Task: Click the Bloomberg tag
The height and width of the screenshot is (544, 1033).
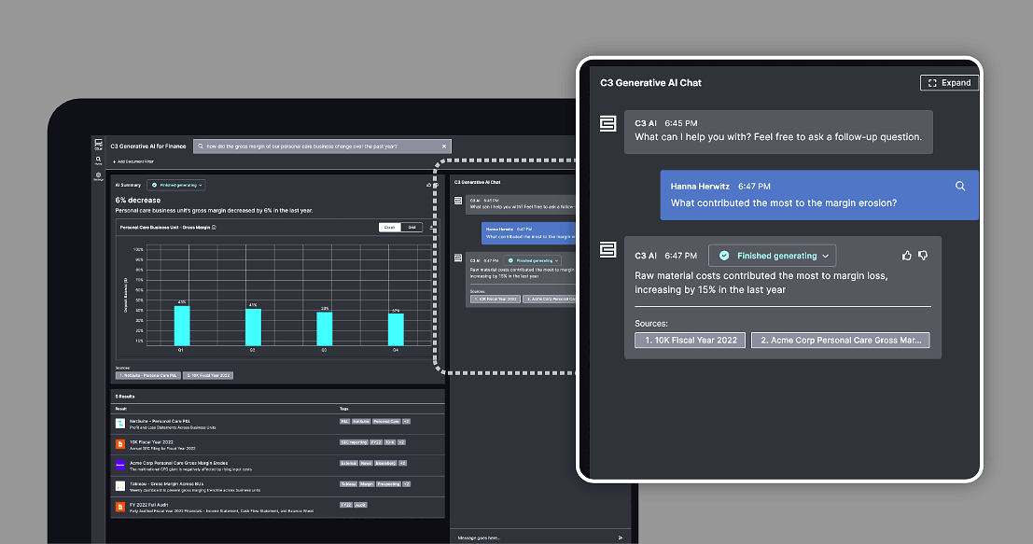Action: [386, 463]
